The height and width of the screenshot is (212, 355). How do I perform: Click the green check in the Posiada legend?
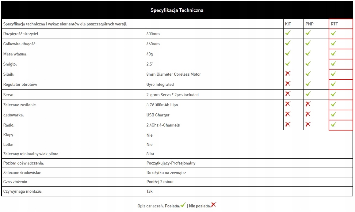[x=183, y=205]
